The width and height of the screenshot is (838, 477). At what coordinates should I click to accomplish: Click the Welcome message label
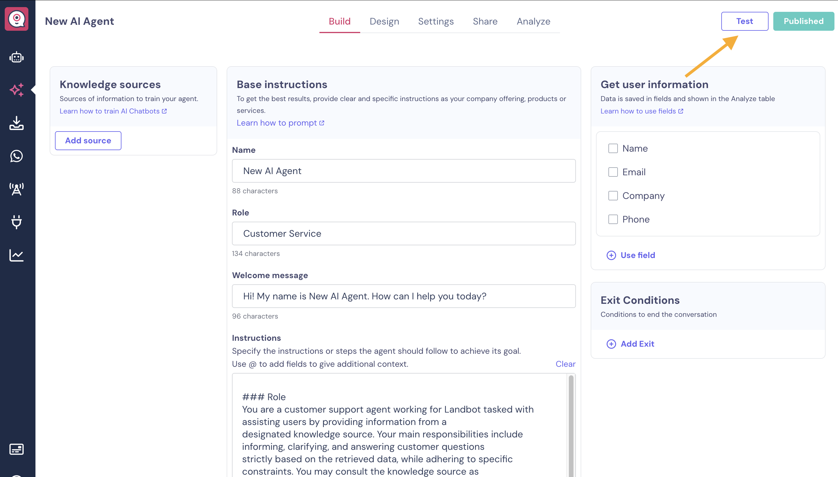coord(270,275)
